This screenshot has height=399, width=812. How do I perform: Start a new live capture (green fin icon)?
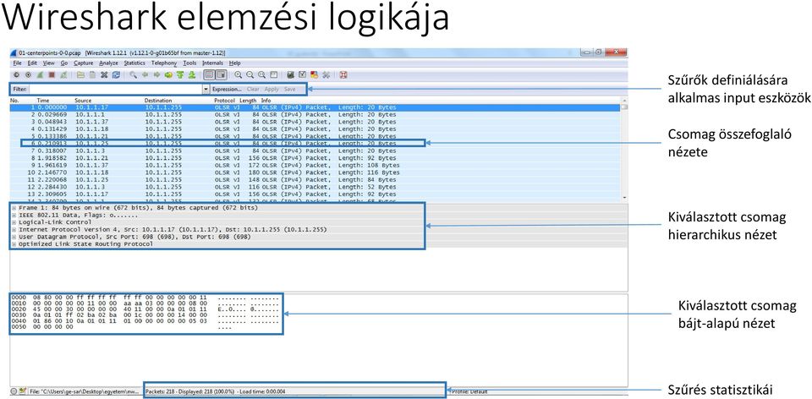coord(40,75)
